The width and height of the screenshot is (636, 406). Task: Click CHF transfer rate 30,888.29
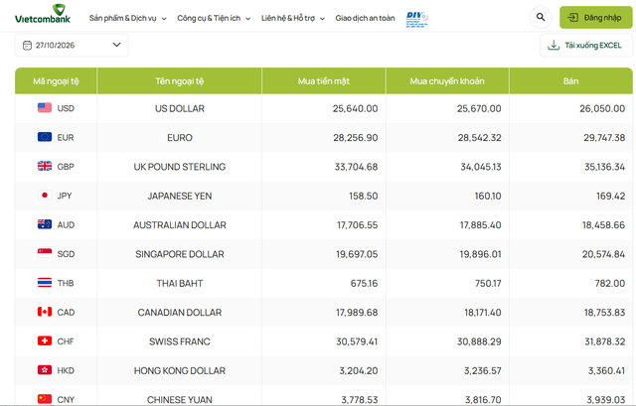(x=479, y=341)
